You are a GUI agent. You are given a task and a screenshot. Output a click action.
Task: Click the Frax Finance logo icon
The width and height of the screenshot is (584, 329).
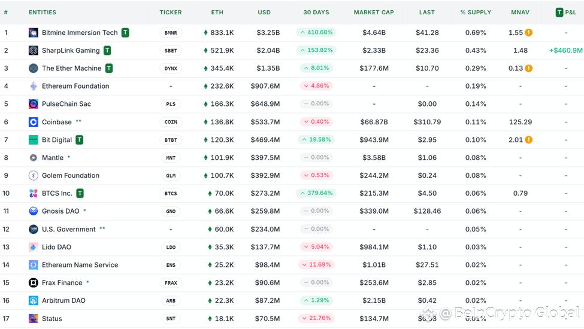[33, 283]
